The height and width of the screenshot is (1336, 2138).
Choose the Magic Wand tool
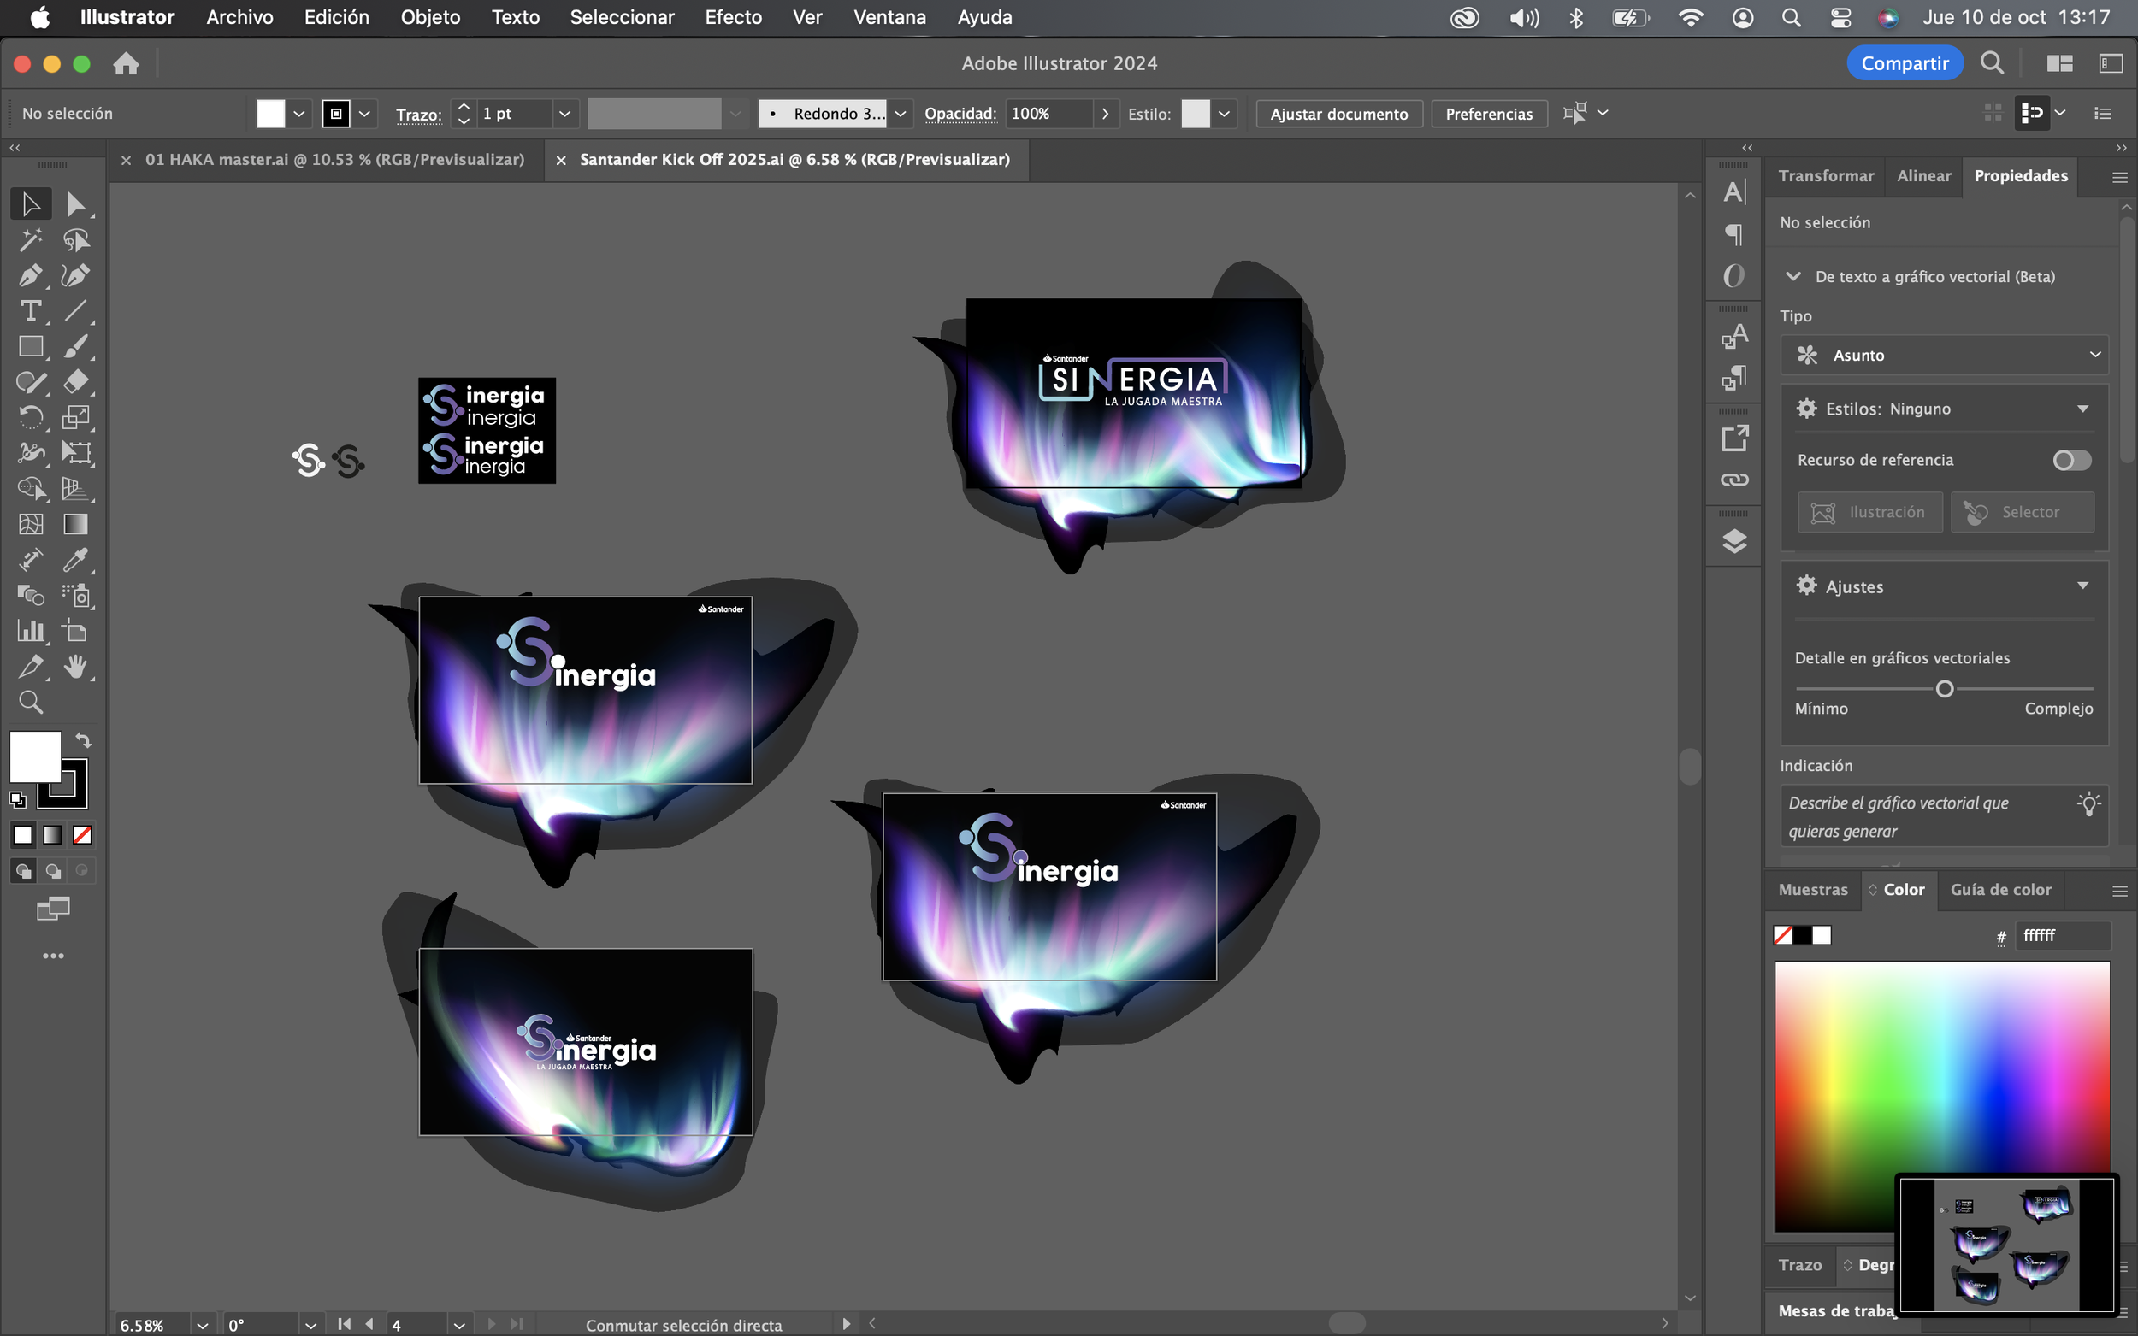coord(30,239)
